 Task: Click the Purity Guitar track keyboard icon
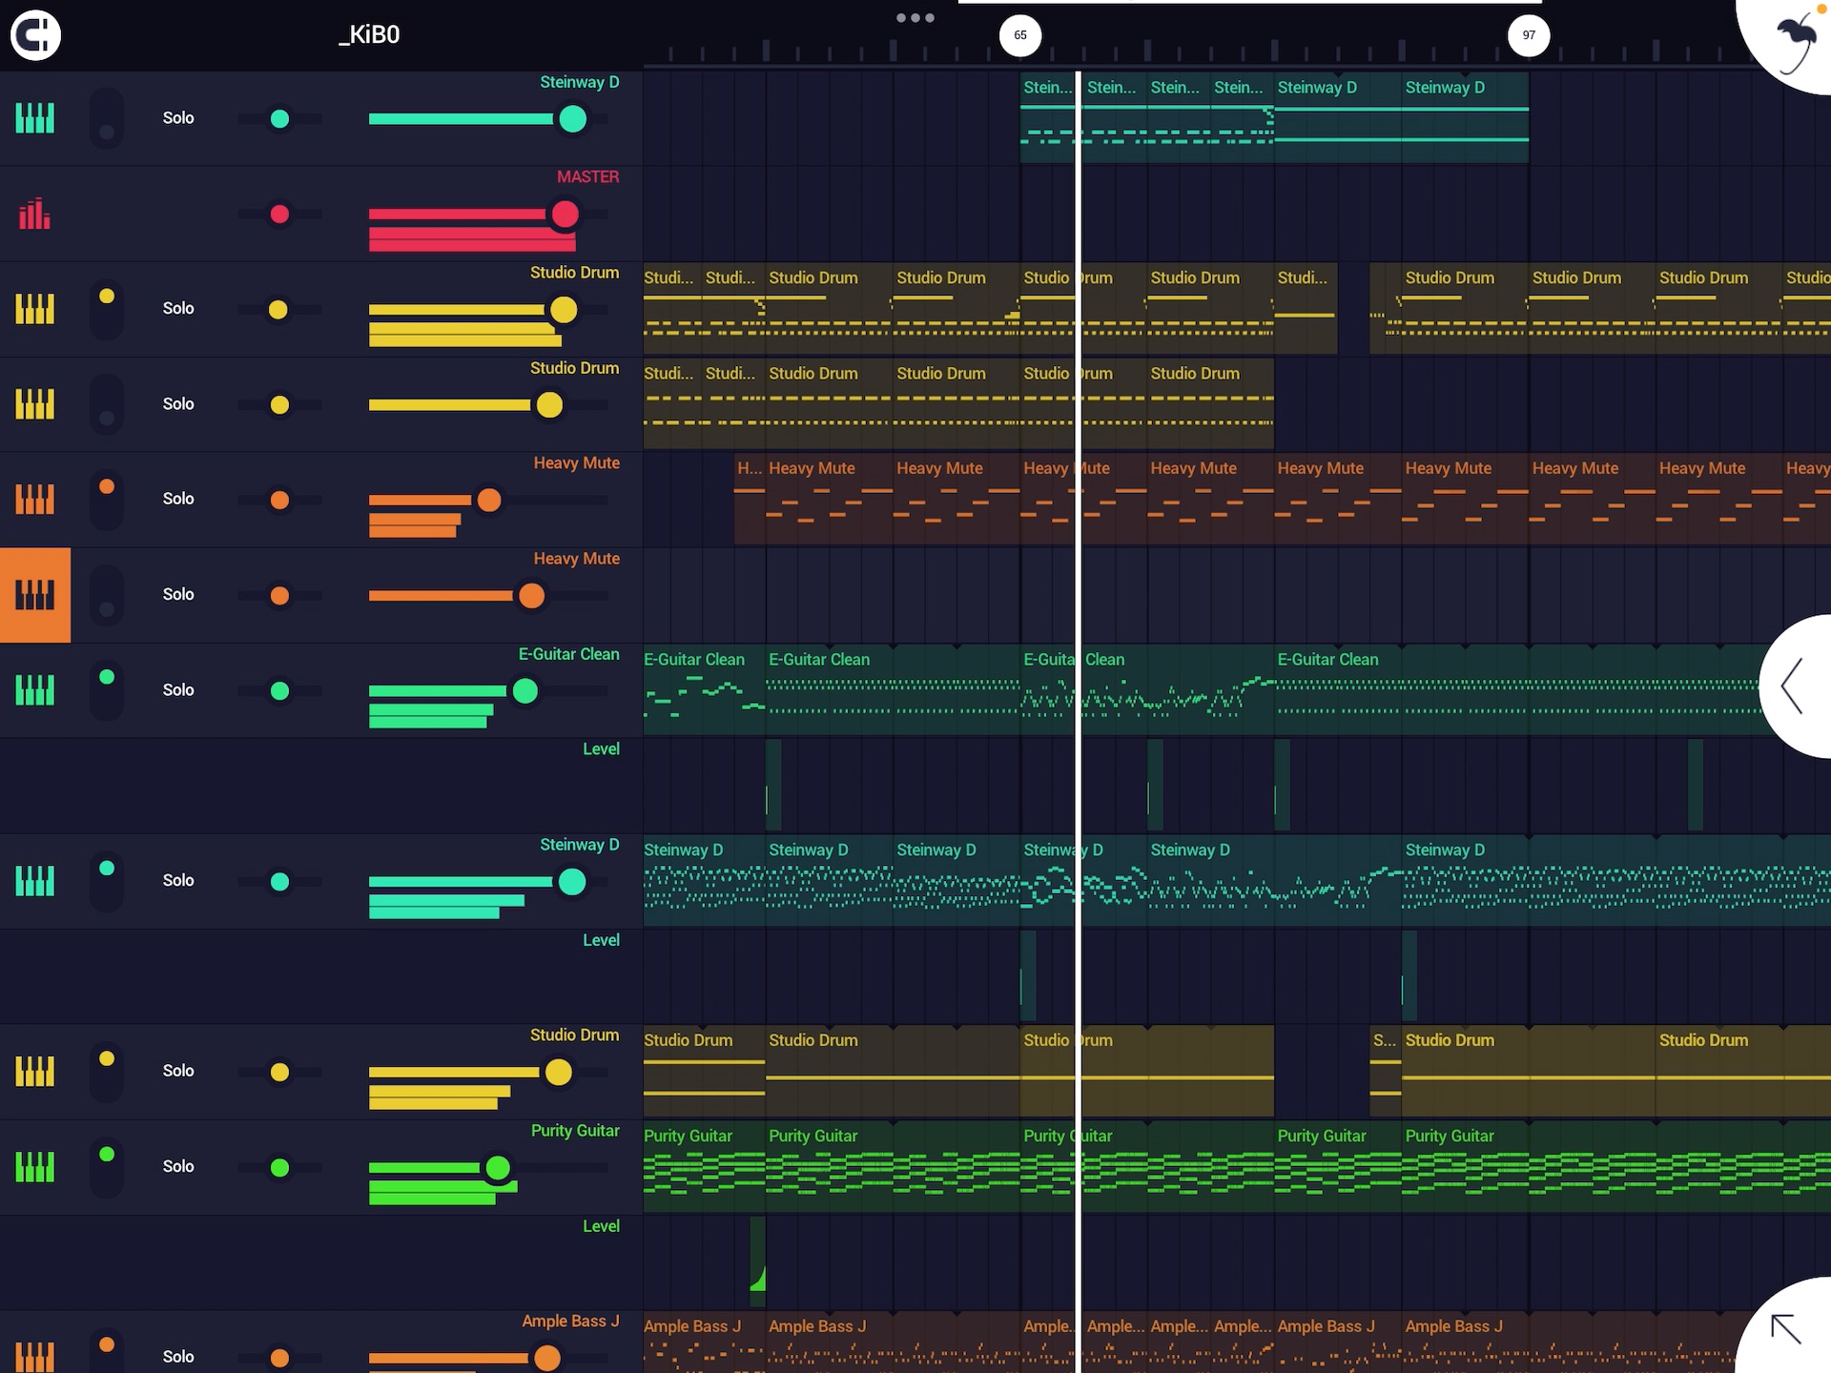point(35,1167)
